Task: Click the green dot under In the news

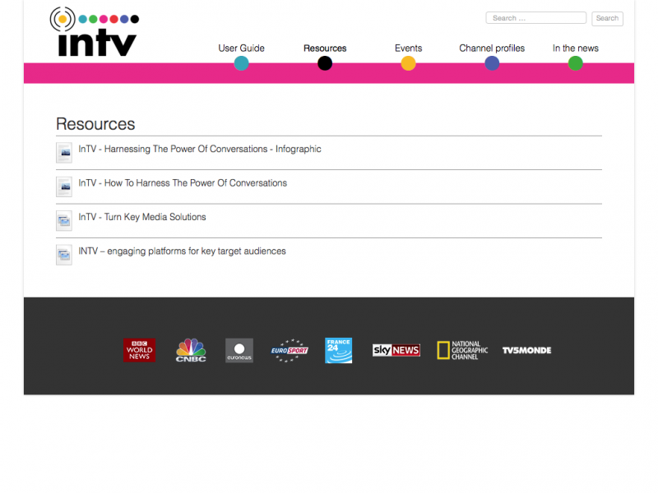Action: click(x=575, y=63)
